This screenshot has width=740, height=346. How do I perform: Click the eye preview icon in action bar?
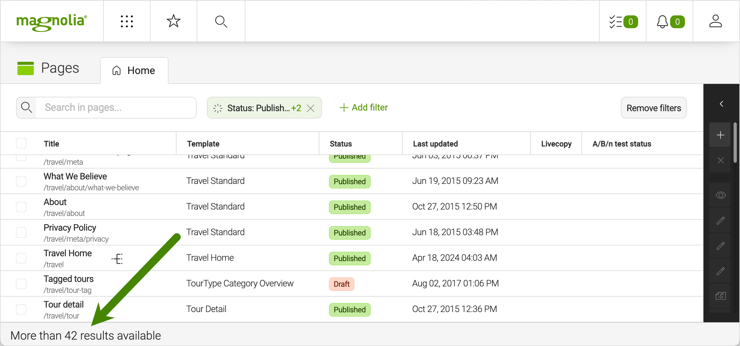click(x=720, y=195)
